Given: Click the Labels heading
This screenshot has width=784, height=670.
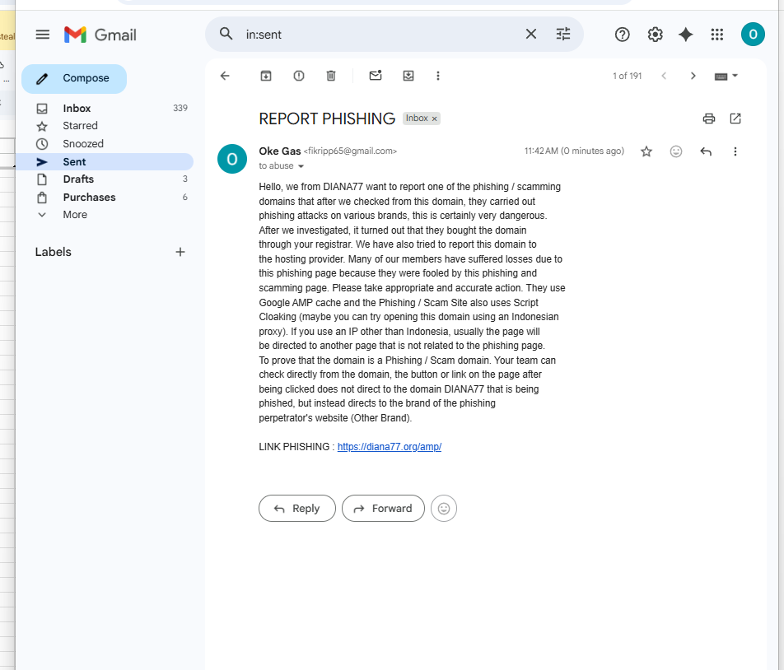Looking at the screenshot, I should point(53,252).
